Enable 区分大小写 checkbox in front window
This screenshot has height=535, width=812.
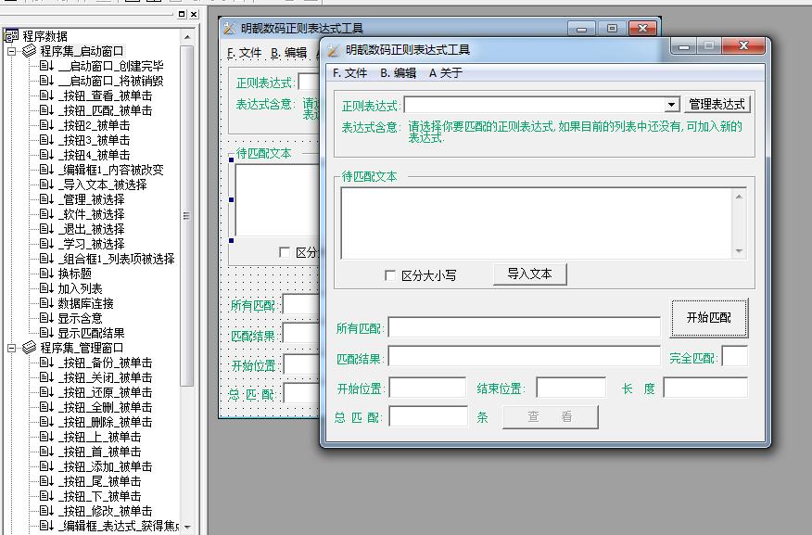[x=390, y=275]
